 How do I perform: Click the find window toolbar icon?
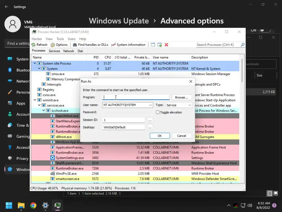click(x=153, y=45)
